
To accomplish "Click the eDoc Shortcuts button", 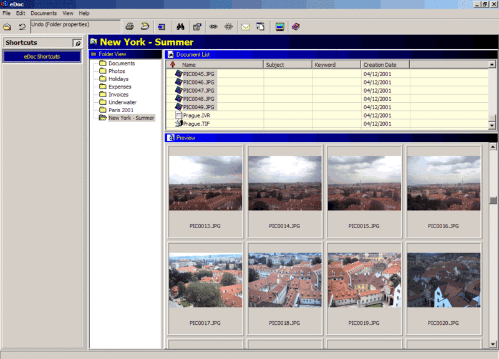I will pyautogui.click(x=42, y=57).
